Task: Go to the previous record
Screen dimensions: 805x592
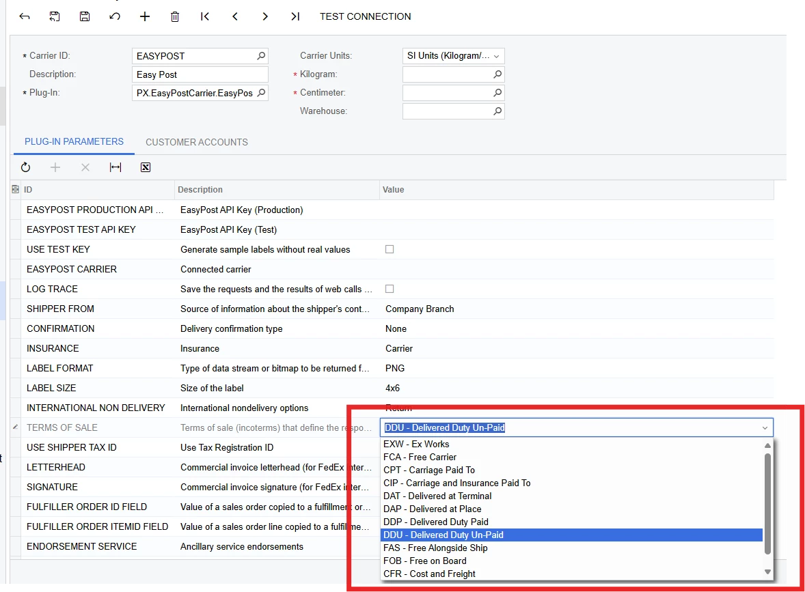Action: pyautogui.click(x=235, y=16)
